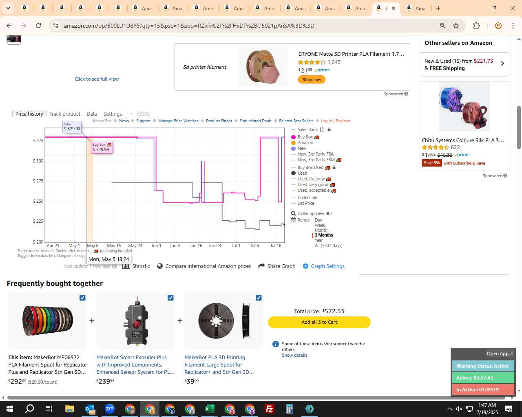
Task: Launch Excel from the taskbar
Action: pyautogui.click(x=210, y=409)
